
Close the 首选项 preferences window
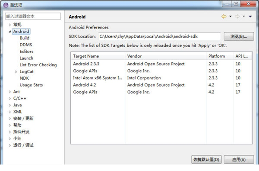(248, 3)
